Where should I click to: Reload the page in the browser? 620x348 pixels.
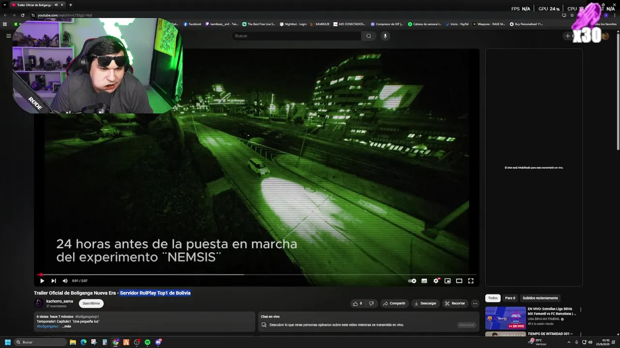(x=22, y=15)
